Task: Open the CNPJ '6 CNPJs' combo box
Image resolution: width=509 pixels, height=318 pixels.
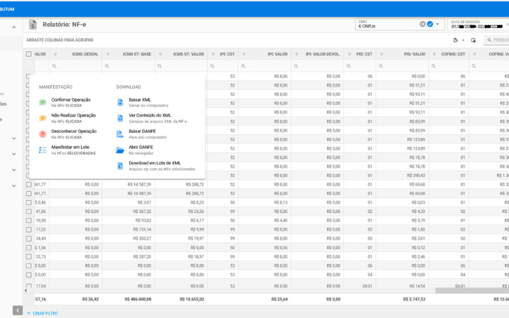Action: point(400,24)
